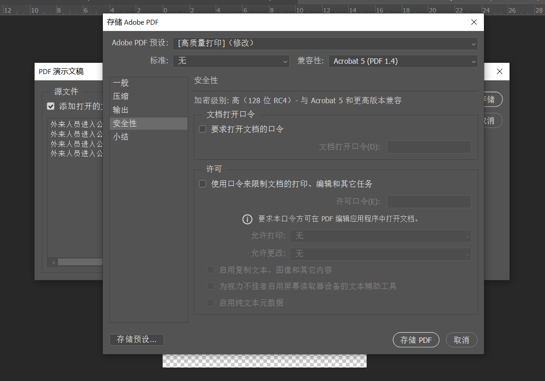Select the 一般 category

pos(148,83)
